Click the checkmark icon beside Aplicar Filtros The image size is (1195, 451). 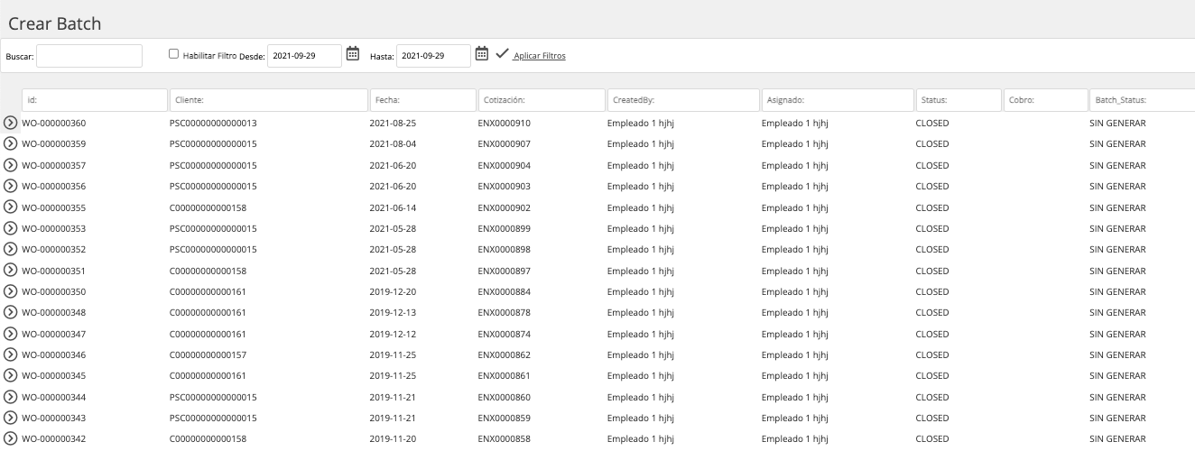(x=502, y=54)
